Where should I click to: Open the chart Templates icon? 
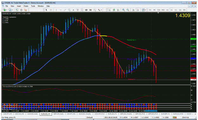(x=143, y=10)
